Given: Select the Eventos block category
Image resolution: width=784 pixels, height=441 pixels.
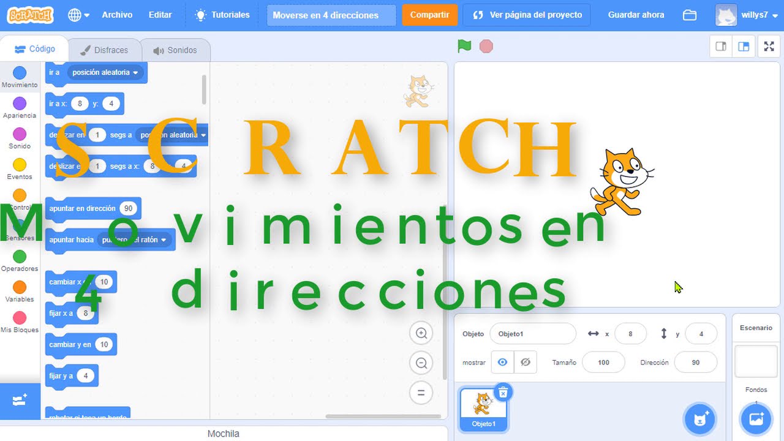Looking at the screenshot, I should pyautogui.click(x=20, y=170).
